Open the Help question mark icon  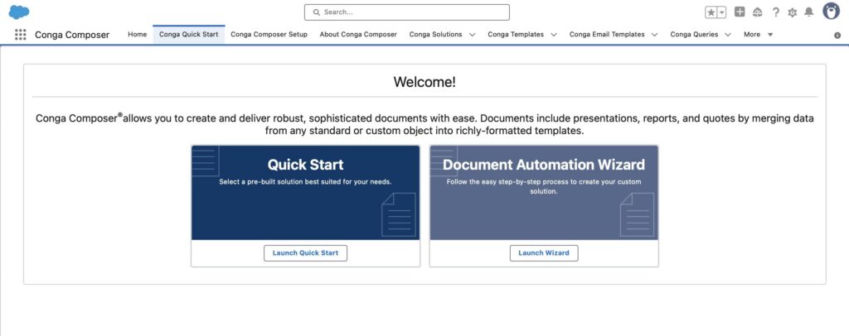pyautogui.click(x=776, y=12)
